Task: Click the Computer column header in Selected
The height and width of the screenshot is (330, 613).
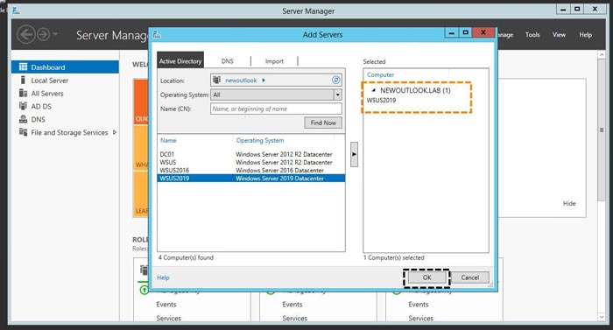Action: click(x=380, y=74)
